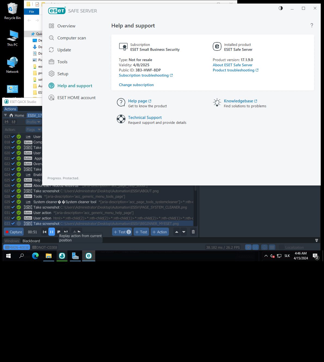Image resolution: width=324 pixels, height=362 pixels.
Task: Skip to first action in playback
Action: [45, 232]
